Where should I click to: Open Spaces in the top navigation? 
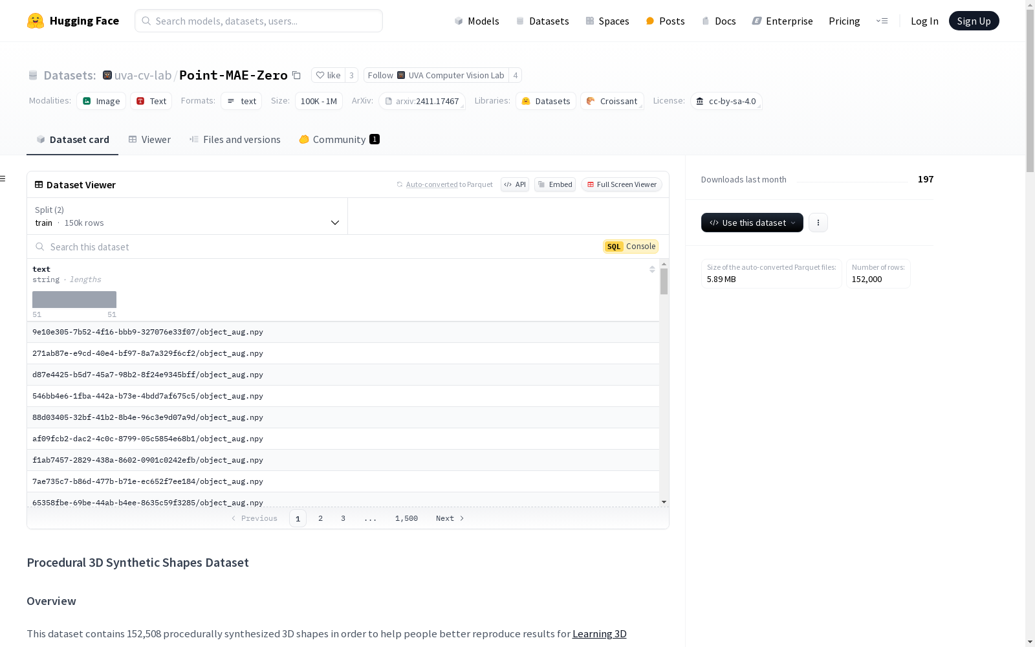[x=607, y=21]
